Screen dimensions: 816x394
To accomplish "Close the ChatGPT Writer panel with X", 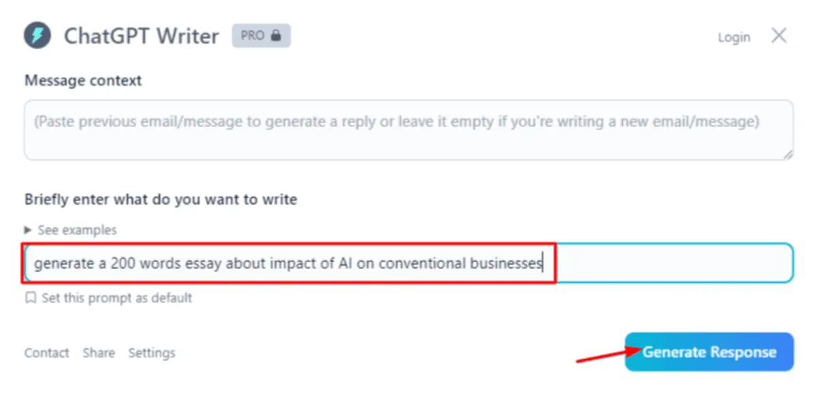I will pos(779,36).
